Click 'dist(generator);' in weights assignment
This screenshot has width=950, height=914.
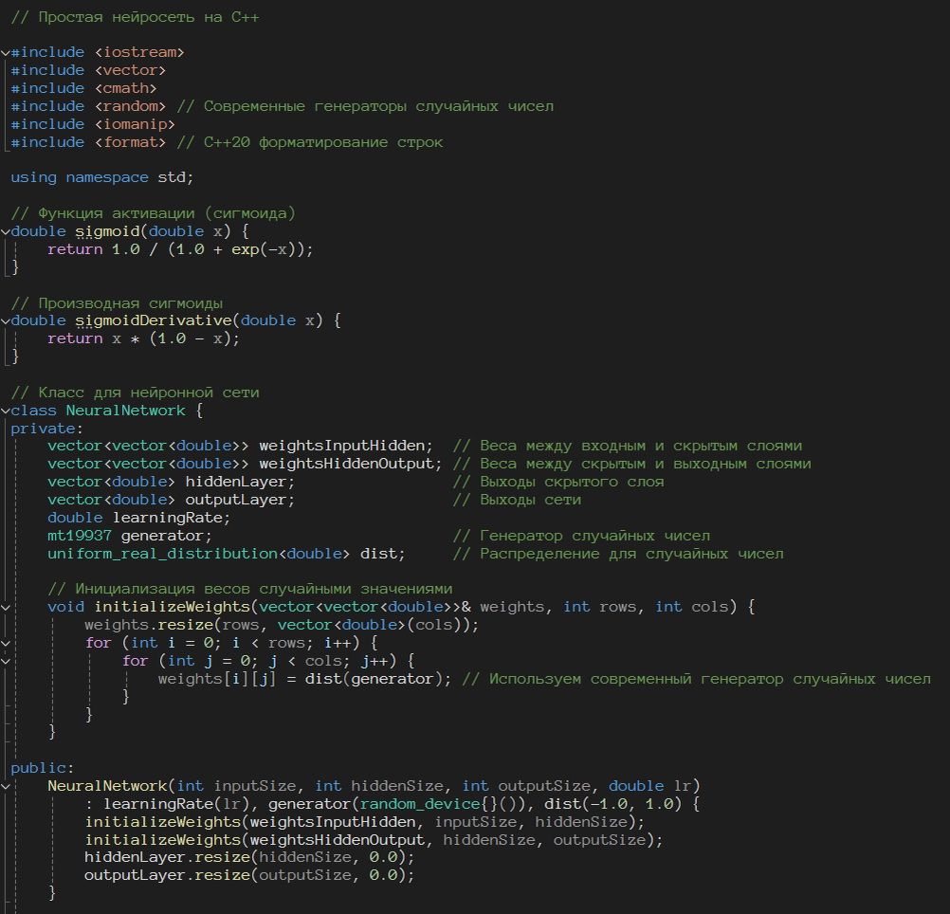coord(378,679)
